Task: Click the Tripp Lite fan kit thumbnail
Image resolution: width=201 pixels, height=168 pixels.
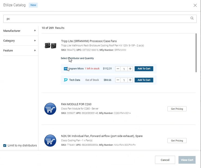Action: [50, 46]
